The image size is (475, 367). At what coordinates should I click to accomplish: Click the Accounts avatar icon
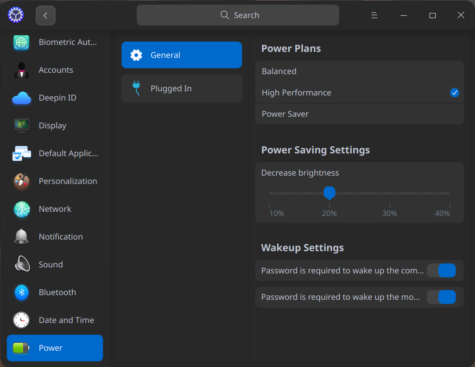(21, 70)
